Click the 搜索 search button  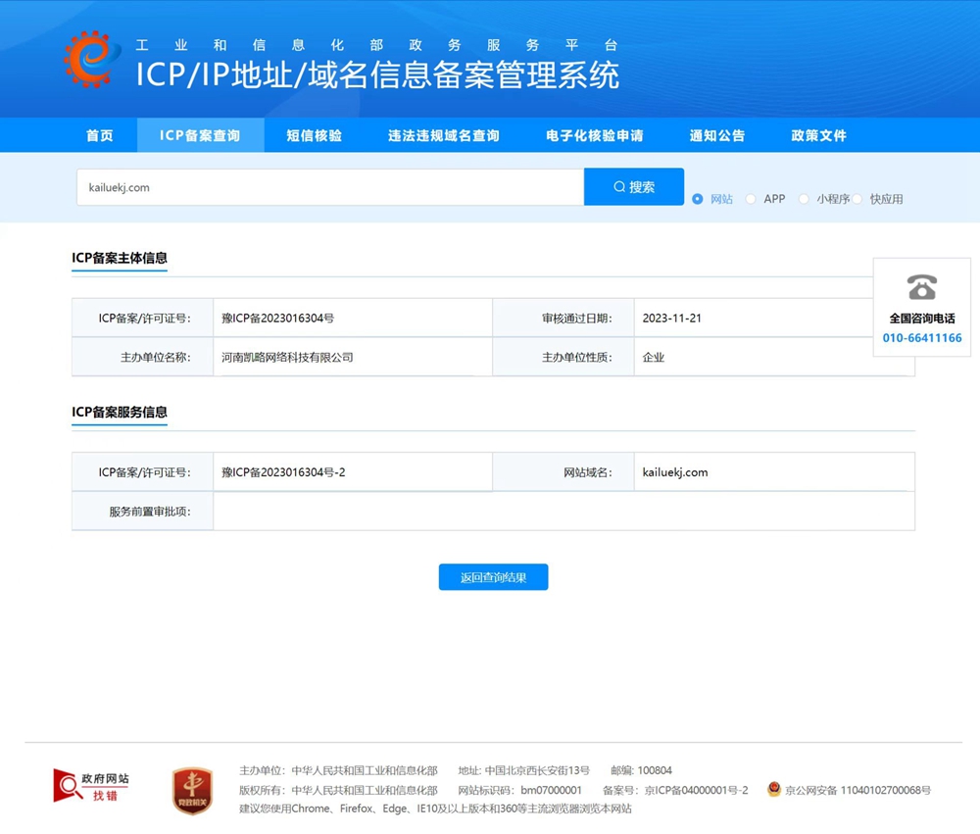[634, 187]
